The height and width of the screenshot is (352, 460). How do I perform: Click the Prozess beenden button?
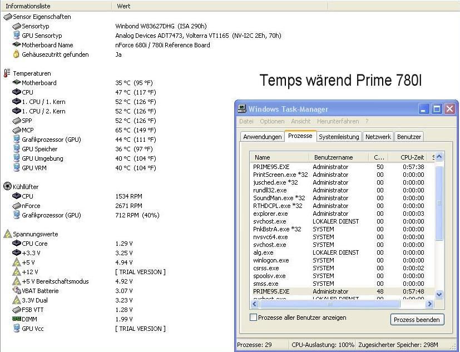click(x=417, y=319)
